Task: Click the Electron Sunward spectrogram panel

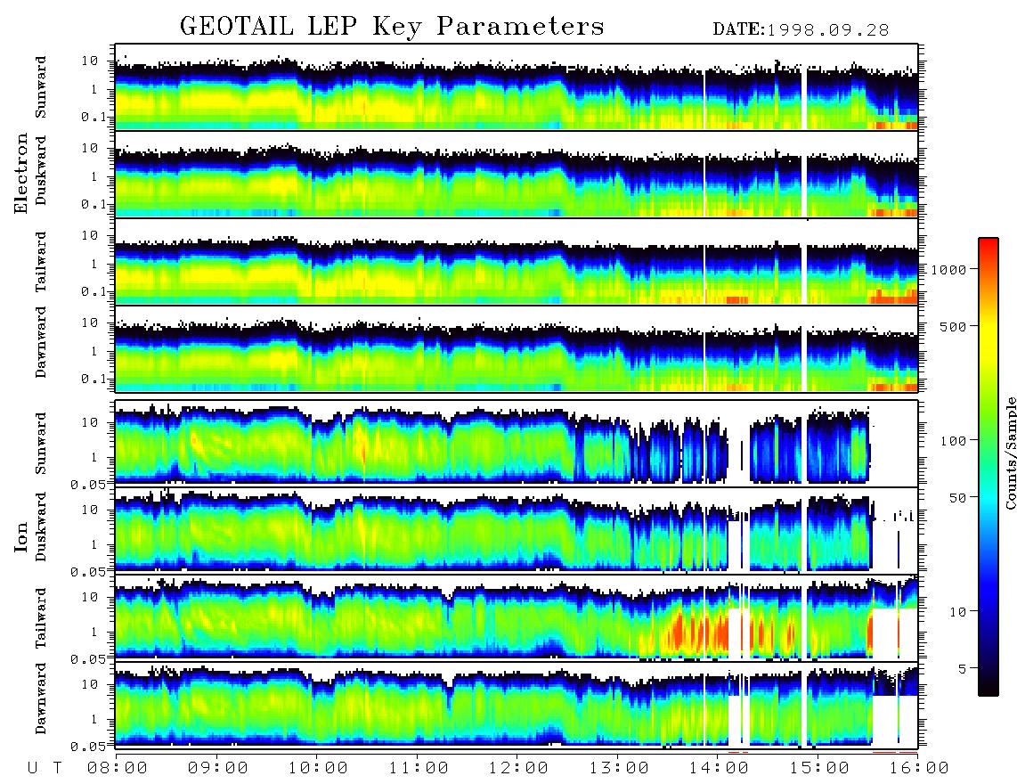Action: 517,87
